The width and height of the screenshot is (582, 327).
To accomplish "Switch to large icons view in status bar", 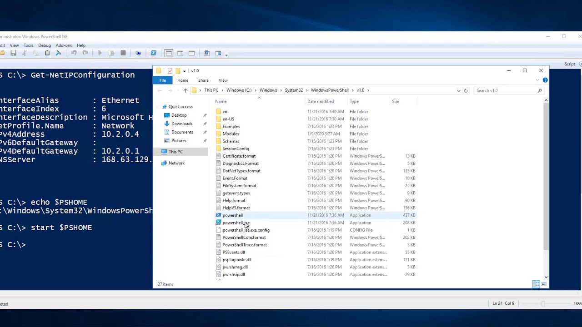I will [544, 284].
